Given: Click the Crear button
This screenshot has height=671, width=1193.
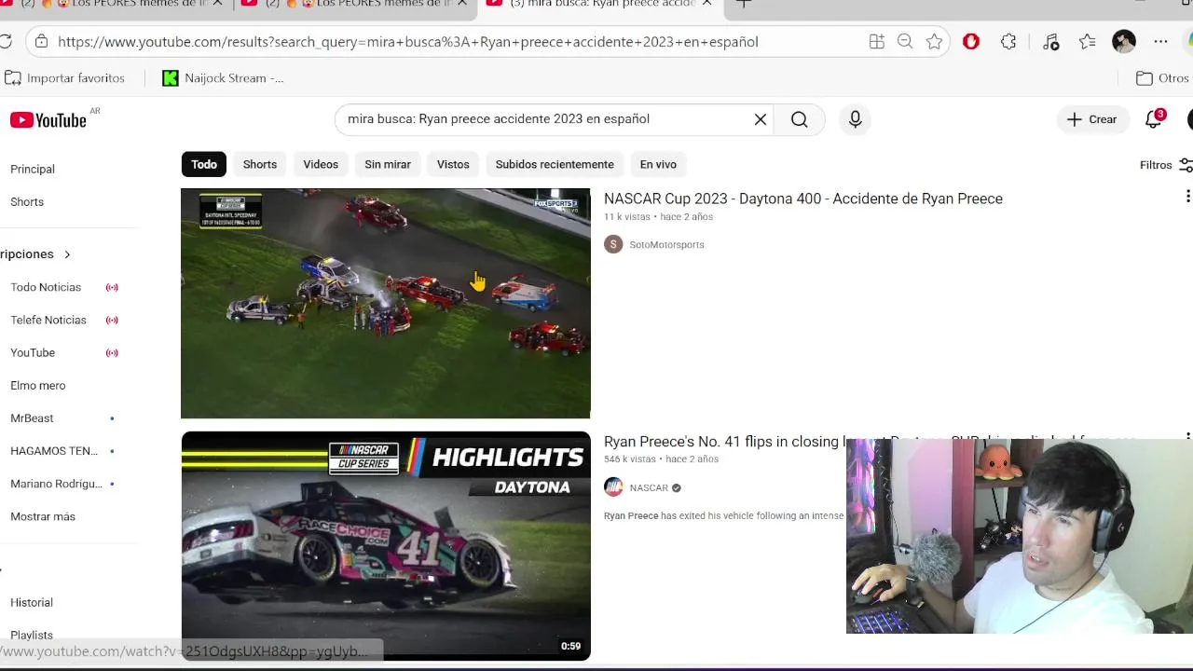Looking at the screenshot, I should coord(1091,119).
